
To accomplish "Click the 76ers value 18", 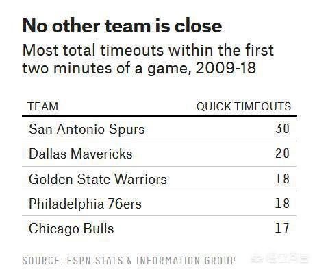I will coord(282,203).
